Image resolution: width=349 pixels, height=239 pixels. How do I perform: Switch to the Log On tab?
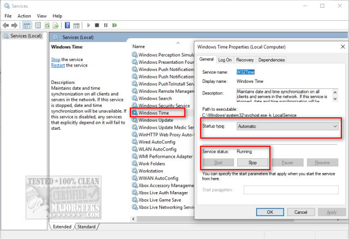pos(225,60)
